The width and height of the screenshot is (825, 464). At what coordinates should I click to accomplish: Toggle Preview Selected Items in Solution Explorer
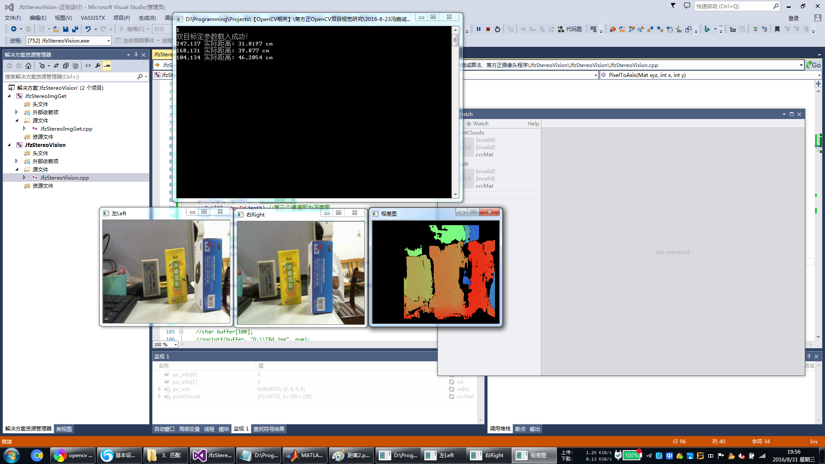coord(107,66)
